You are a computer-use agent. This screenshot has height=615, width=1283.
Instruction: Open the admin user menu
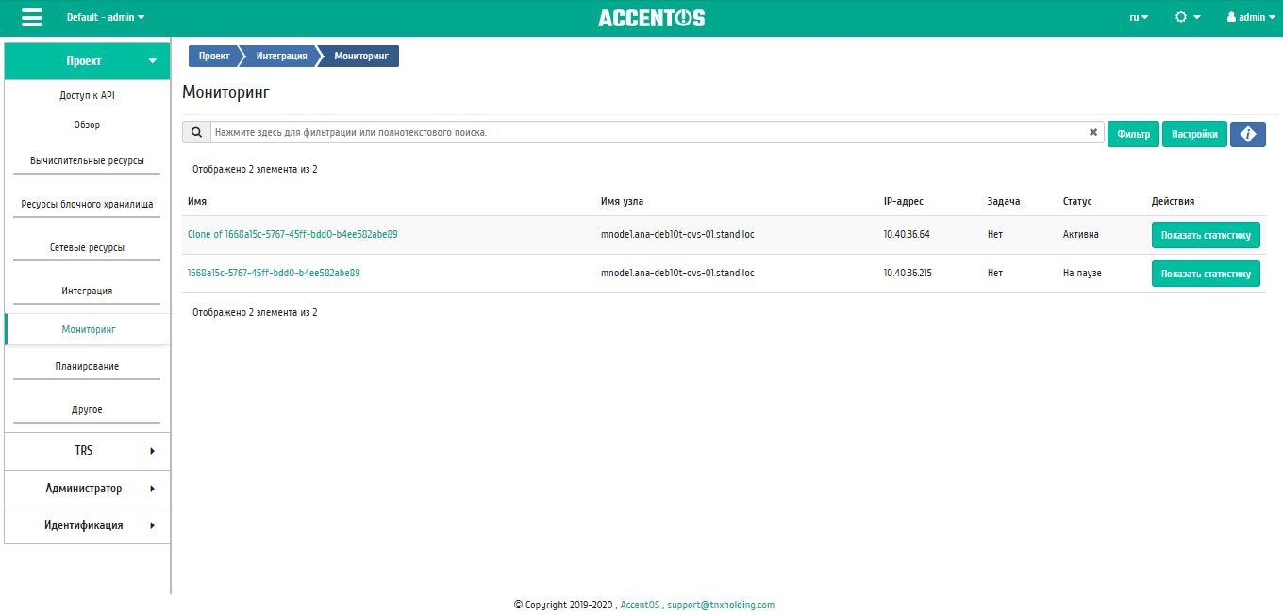tap(1250, 18)
